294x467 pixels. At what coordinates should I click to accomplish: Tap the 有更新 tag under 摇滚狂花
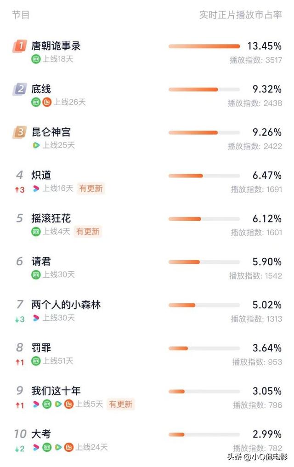[88, 232]
